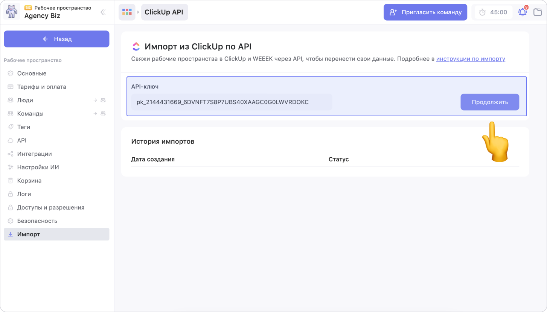Screen dimensions: 547x312
Task: Open Тарифы и оплата section
Action: tap(41, 87)
